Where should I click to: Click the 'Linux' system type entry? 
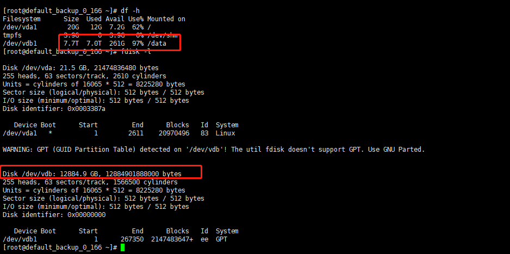pos(226,133)
